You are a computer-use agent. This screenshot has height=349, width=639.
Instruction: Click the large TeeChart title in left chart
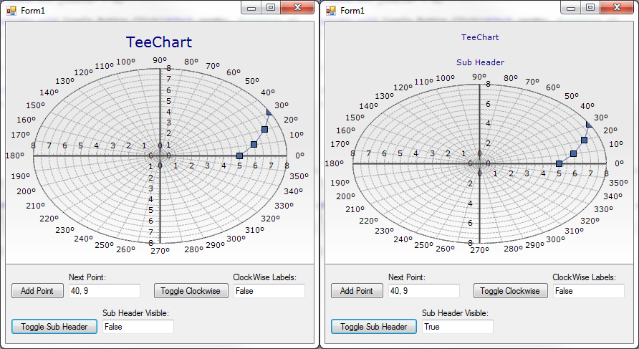[159, 42]
